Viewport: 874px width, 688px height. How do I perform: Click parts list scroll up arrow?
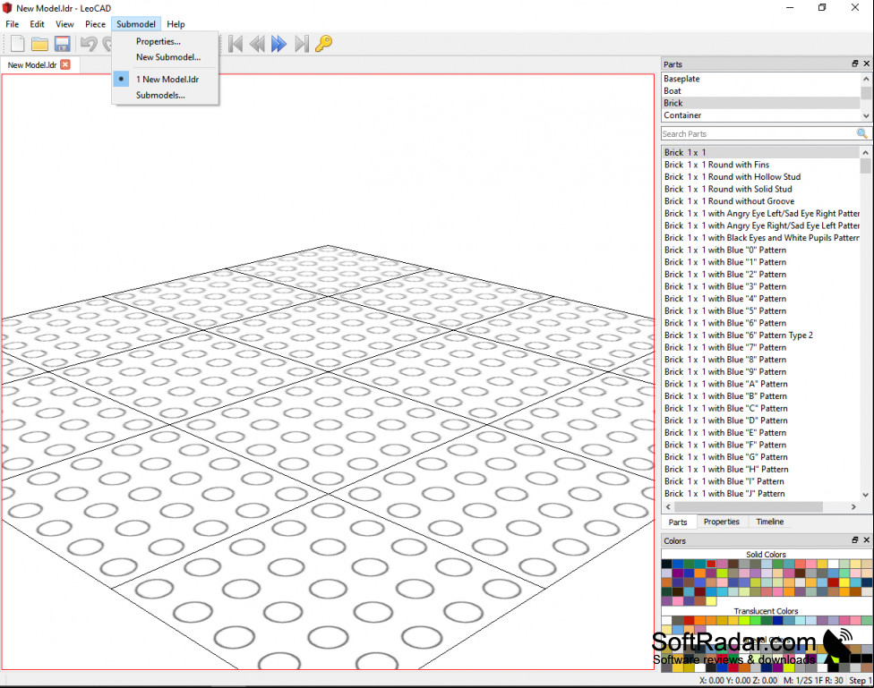tap(865, 152)
